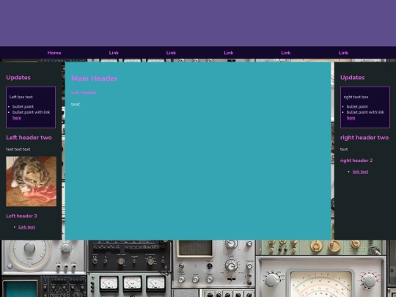Click the fifth item in the navigation bar
Image resolution: width=396 pixels, height=297 pixels.
286,53
